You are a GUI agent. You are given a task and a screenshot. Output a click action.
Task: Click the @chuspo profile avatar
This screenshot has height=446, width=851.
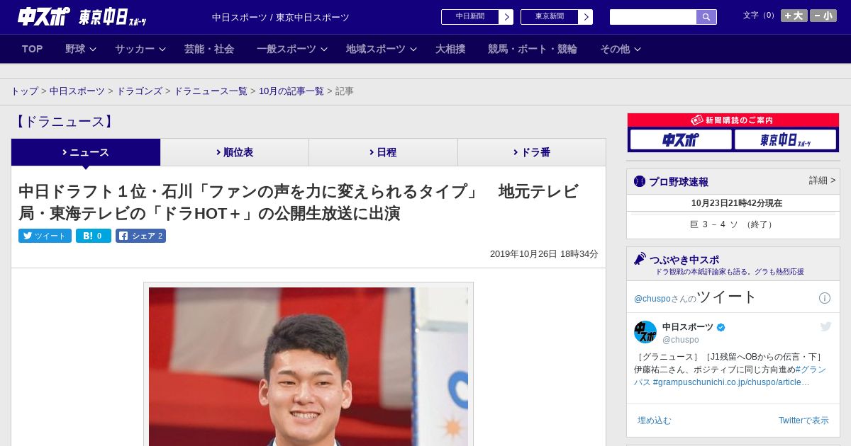point(645,332)
